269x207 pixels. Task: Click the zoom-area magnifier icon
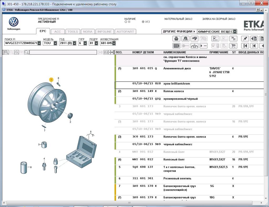click(17, 52)
